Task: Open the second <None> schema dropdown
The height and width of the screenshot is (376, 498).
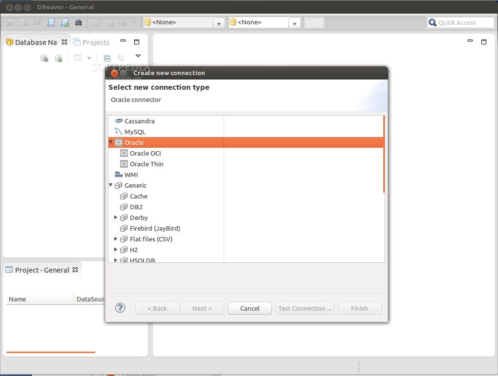Action: [x=294, y=22]
